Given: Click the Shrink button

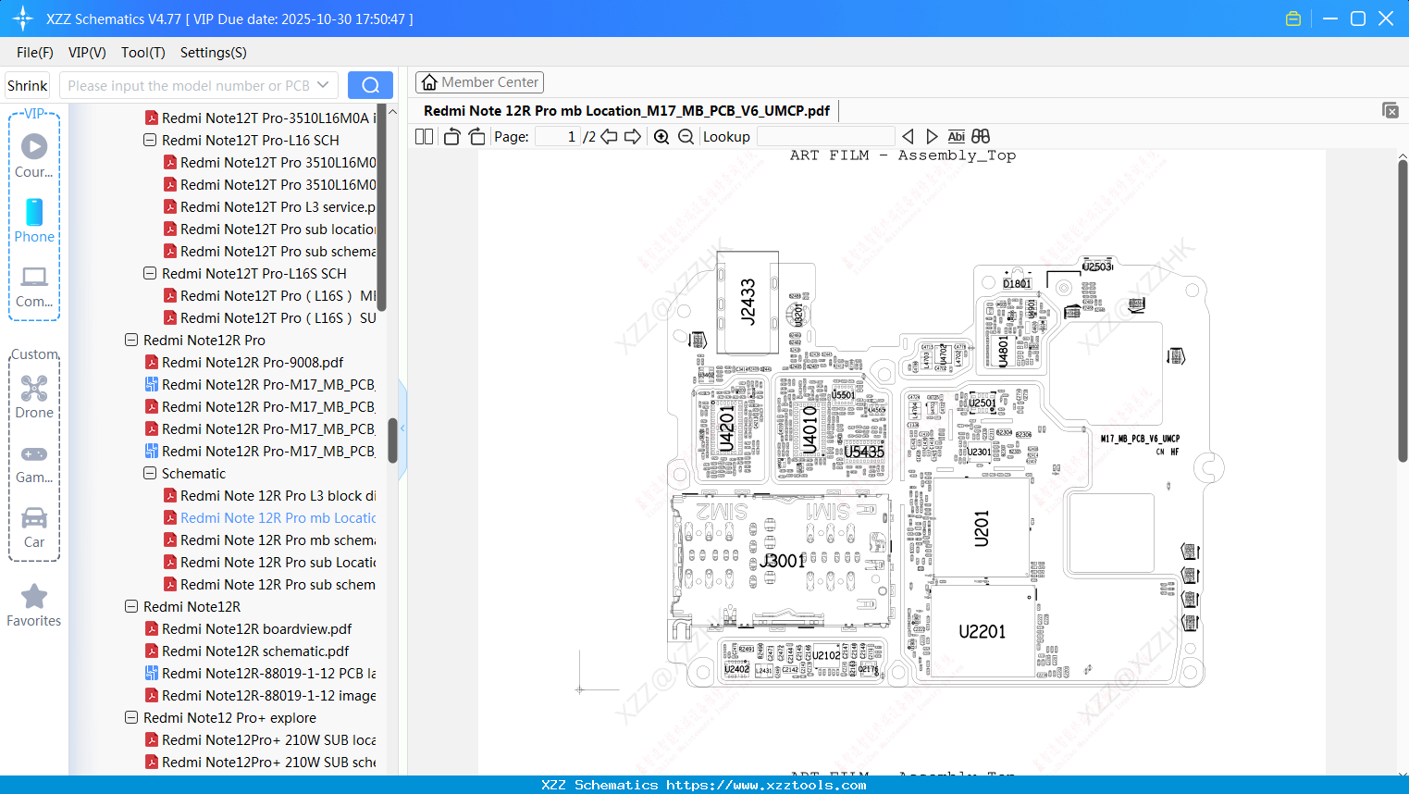Looking at the screenshot, I should (x=27, y=84).
